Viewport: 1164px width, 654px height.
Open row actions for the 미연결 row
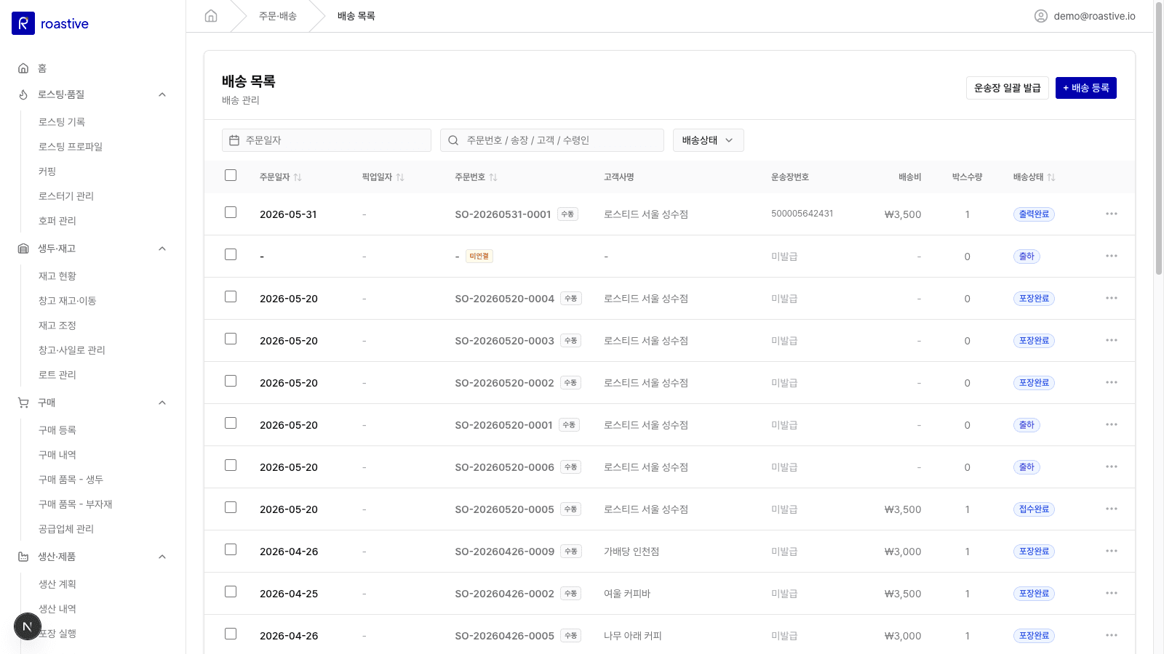tap(1112, 256)
